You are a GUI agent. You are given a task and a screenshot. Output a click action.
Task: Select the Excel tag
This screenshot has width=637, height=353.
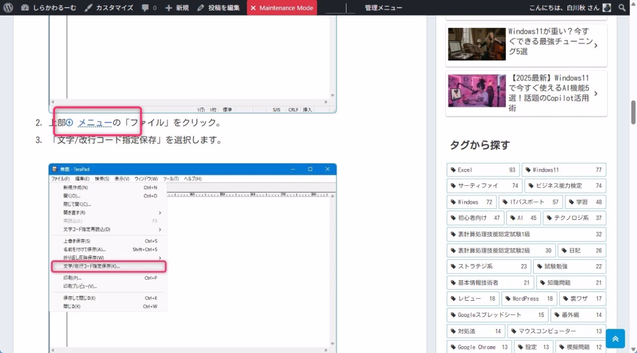click(483, 170)
